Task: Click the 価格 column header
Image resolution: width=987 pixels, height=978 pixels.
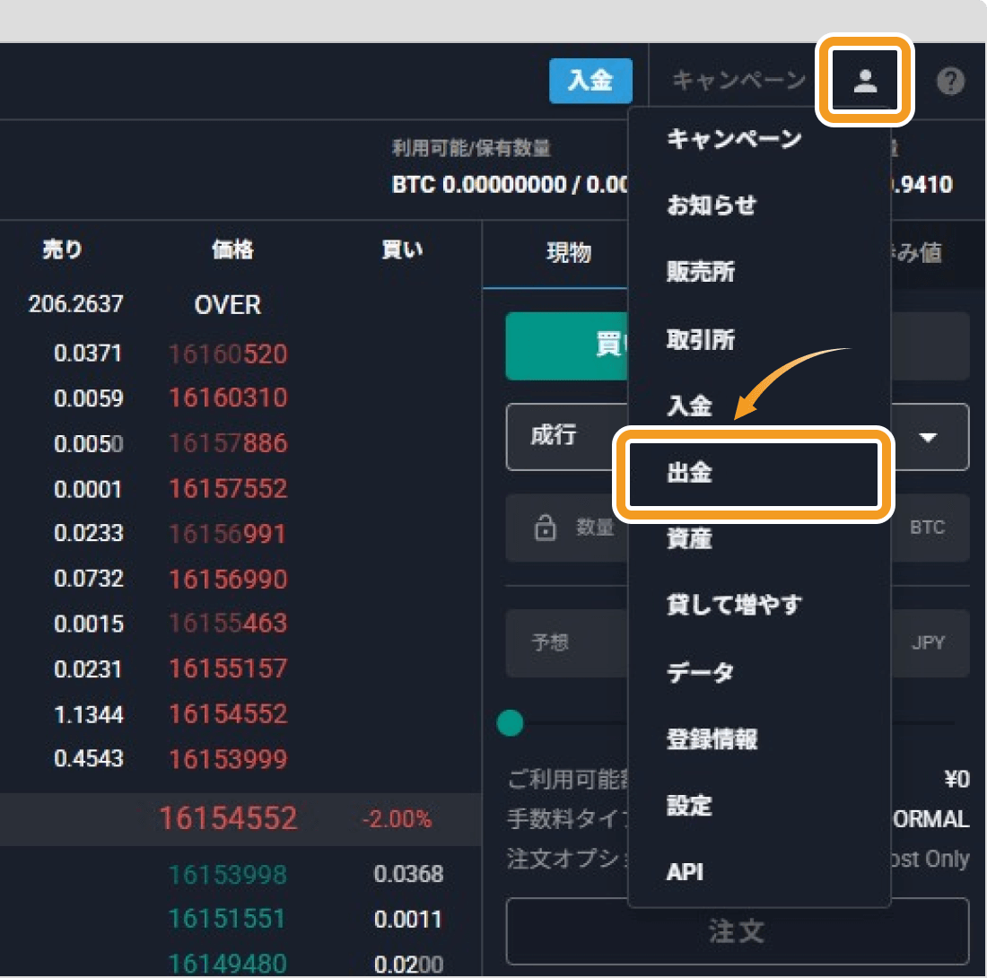Action: (x=232, y=249)
